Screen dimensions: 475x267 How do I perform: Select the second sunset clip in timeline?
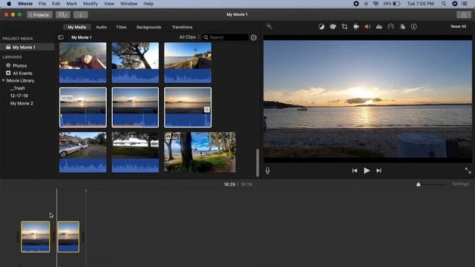(x=68, y=237)
